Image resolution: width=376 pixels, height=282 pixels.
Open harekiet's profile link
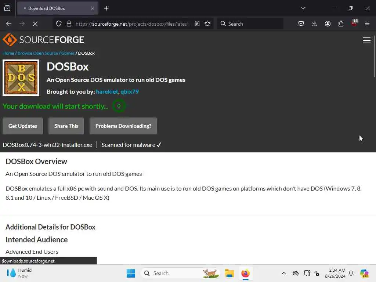tap(107, 91)
